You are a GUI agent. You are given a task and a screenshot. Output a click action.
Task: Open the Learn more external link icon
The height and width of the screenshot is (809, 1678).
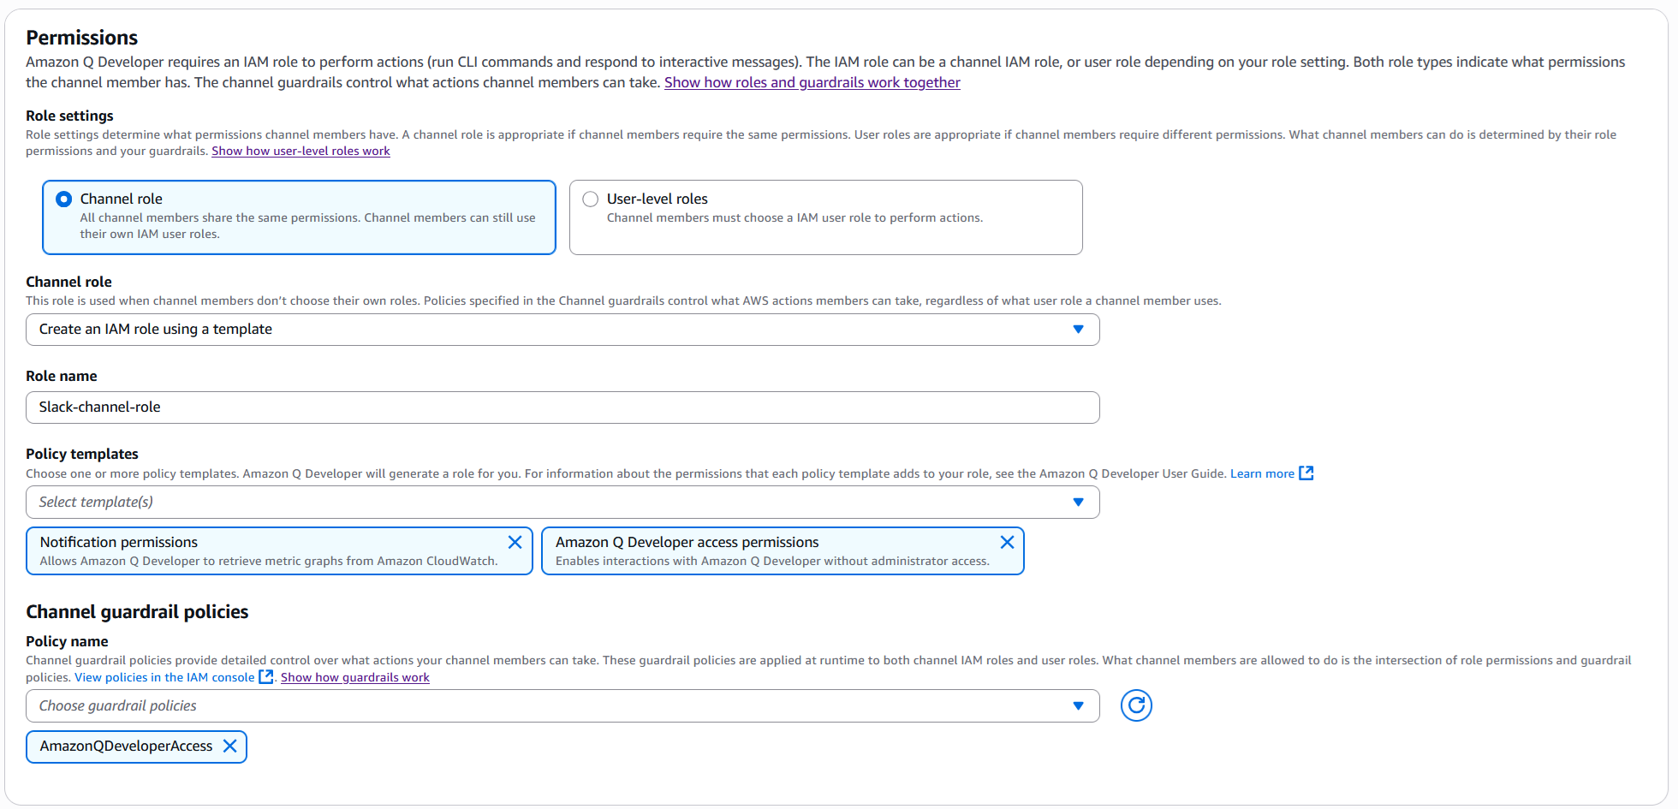[1306, 473]
